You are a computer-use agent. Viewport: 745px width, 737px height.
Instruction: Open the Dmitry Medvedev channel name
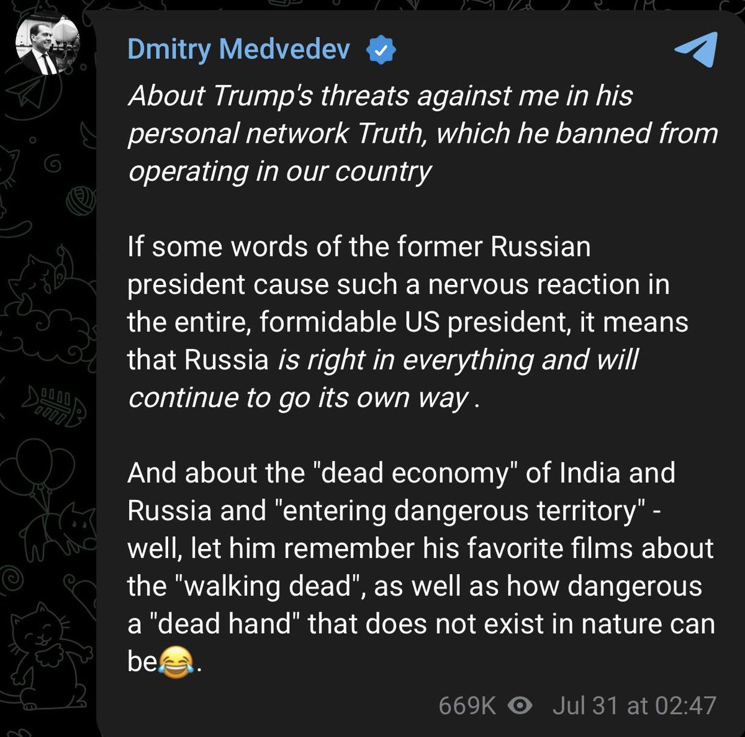[238, 50]
